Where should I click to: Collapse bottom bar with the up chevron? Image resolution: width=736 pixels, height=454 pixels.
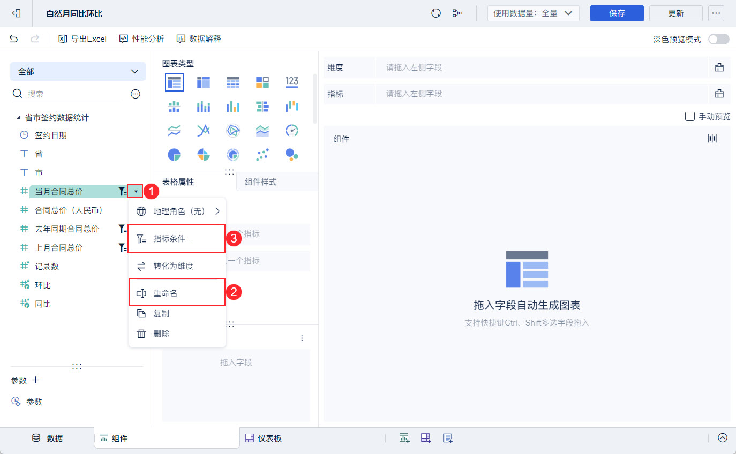point(723,438)
